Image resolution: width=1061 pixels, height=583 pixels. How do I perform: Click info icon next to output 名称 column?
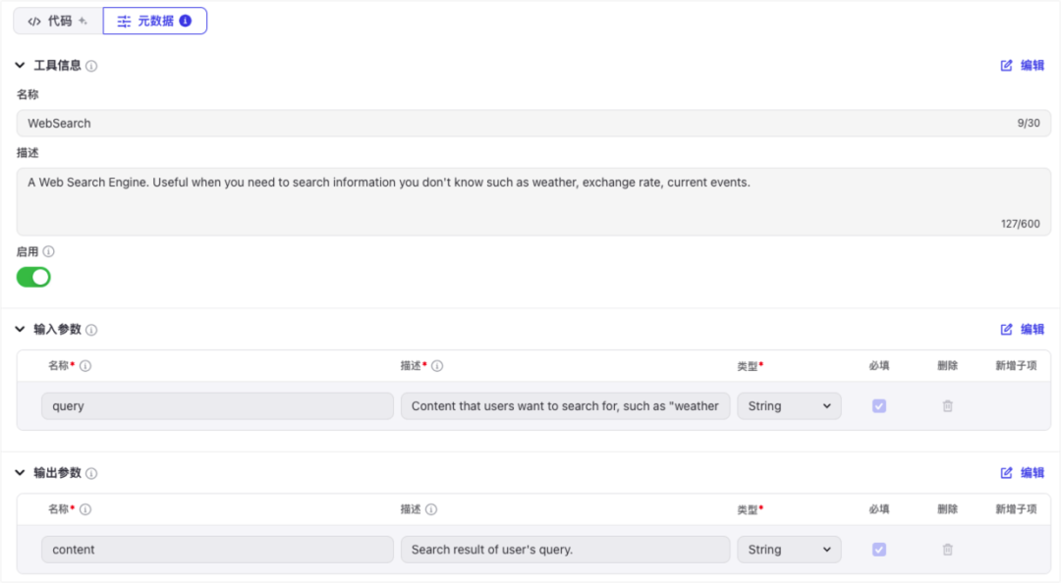click(85, 509)
